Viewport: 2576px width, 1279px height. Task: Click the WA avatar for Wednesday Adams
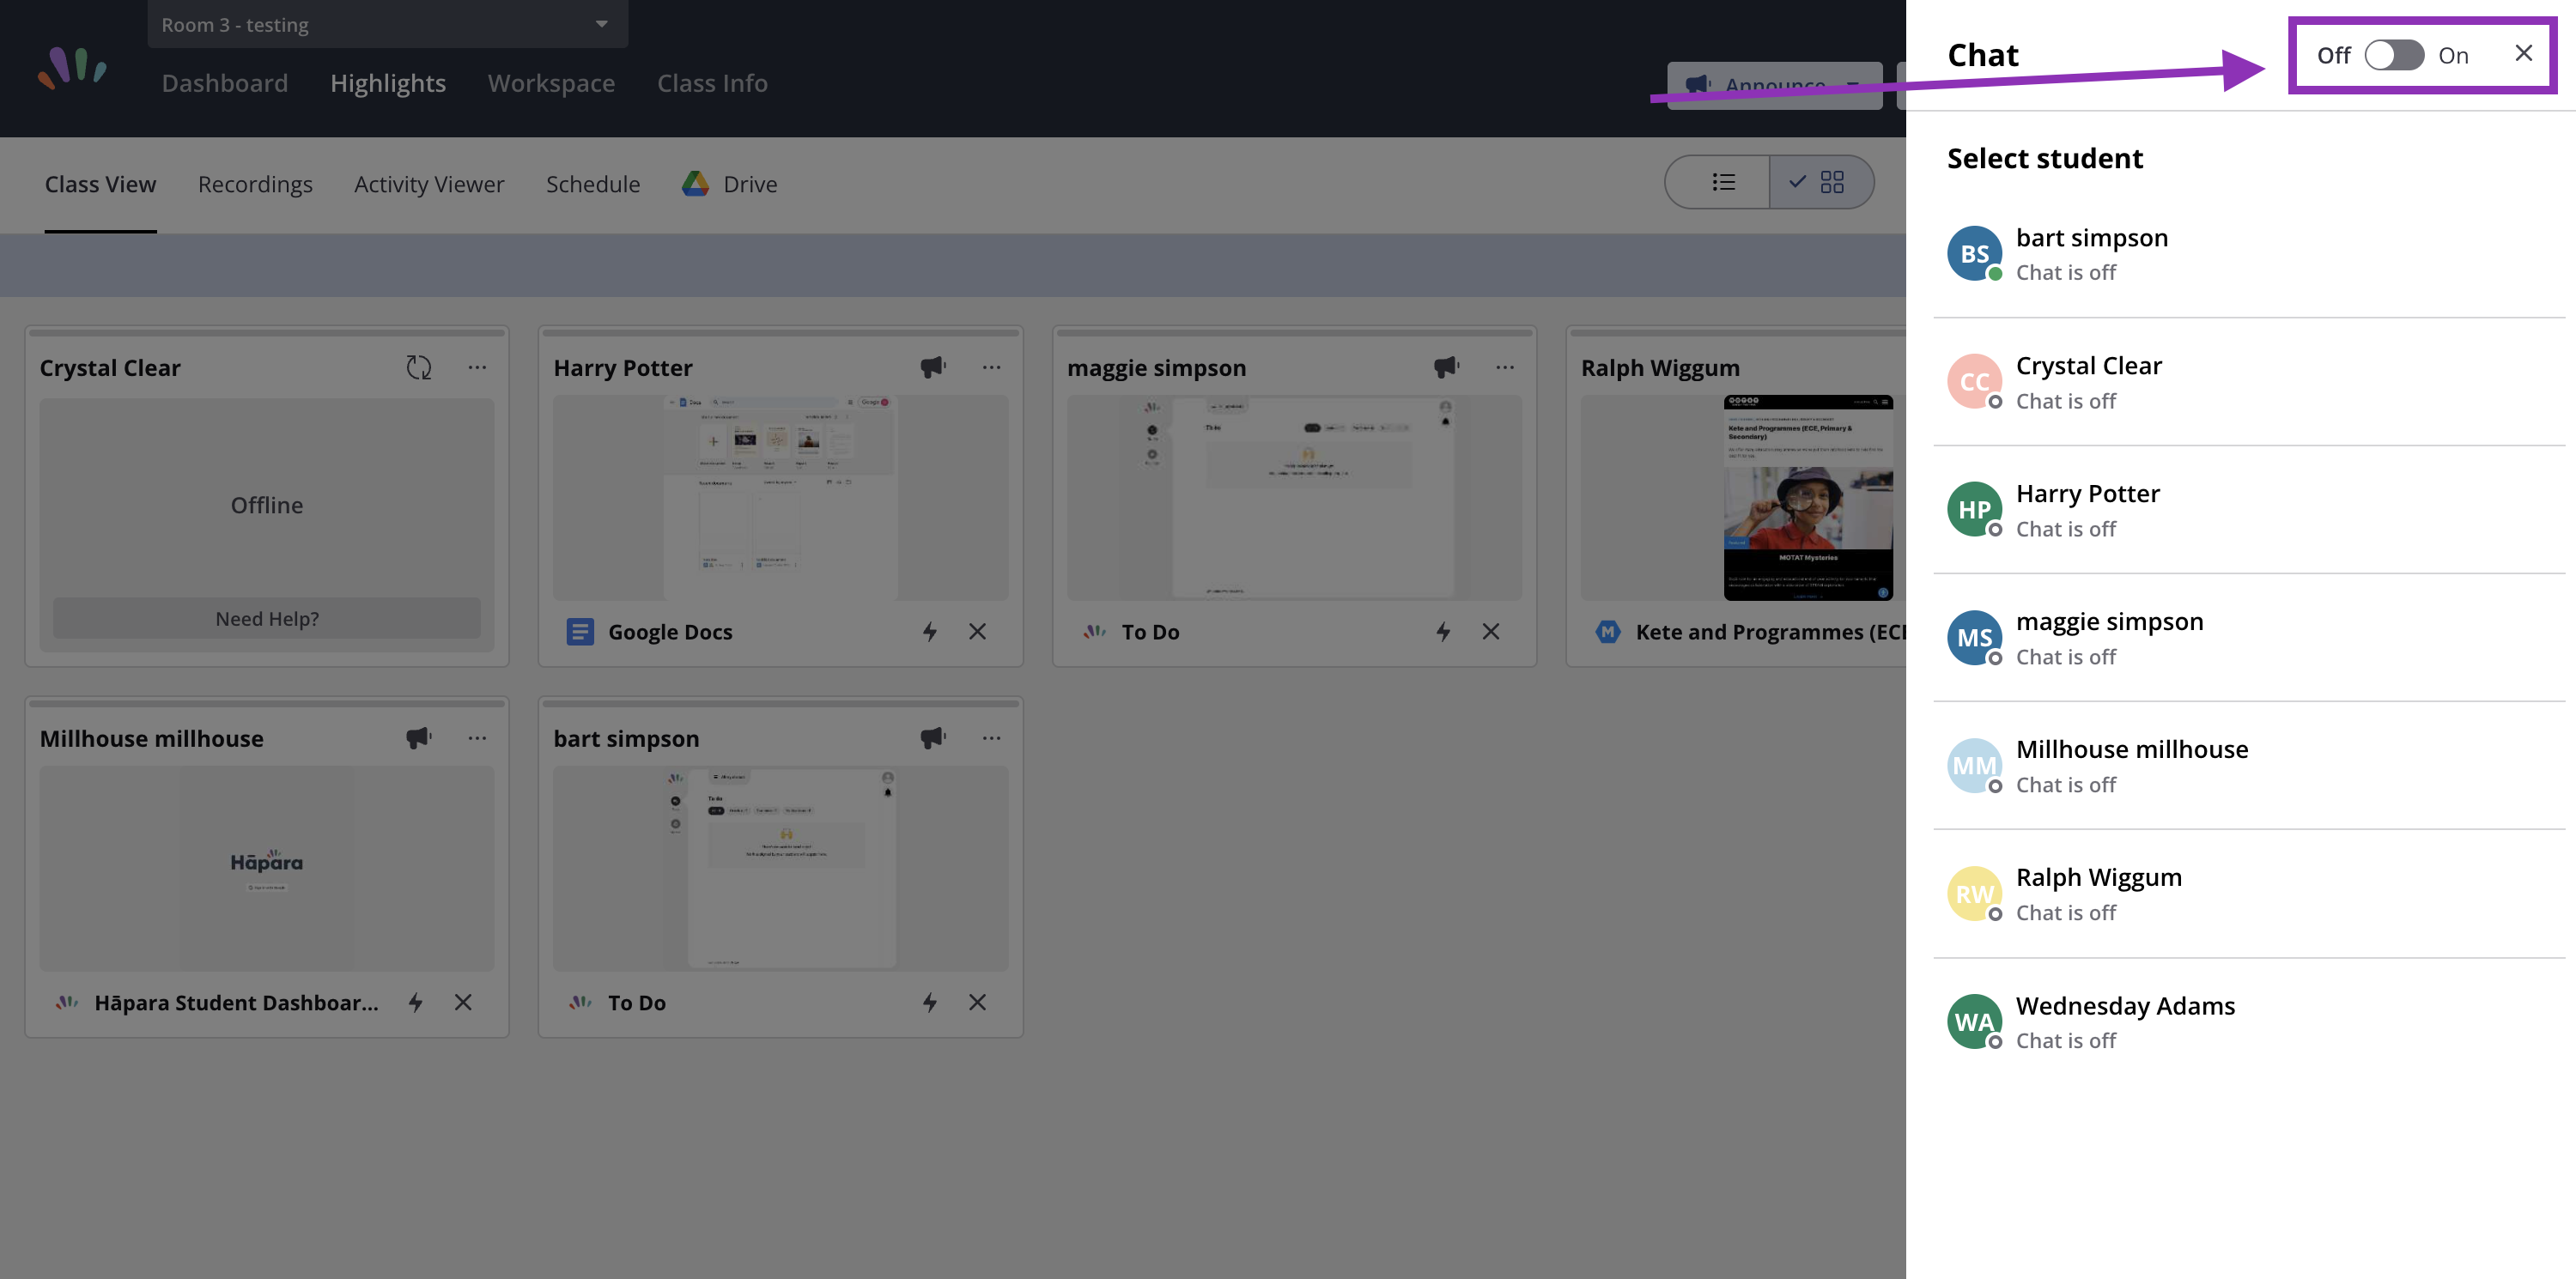coord(1974,1022)
